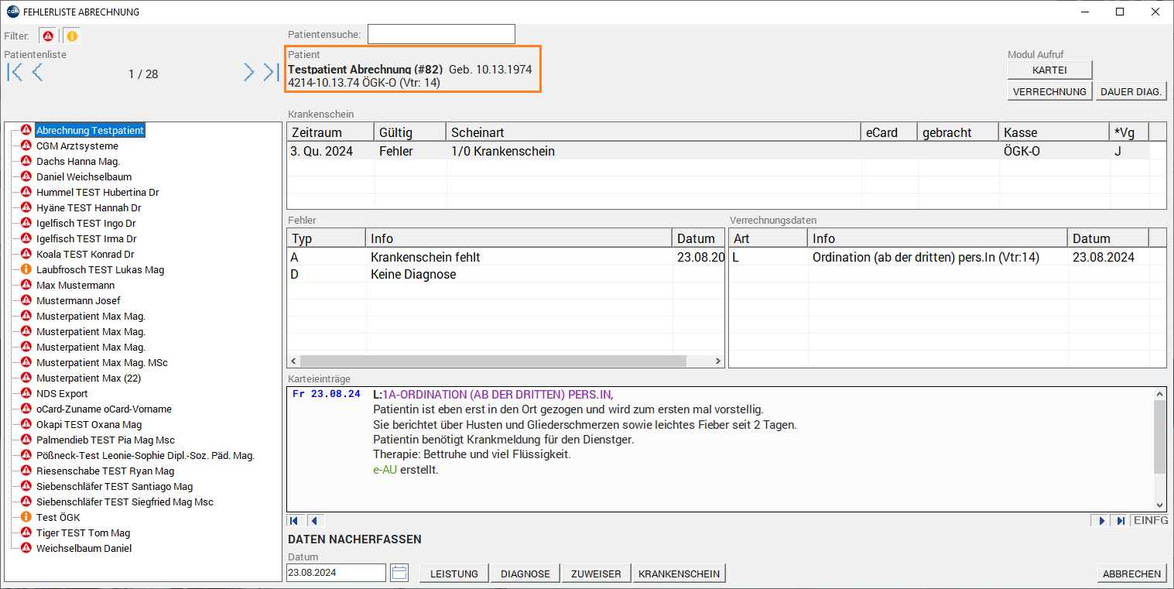Image resolution: width=1174 pixels, height=589 pixels.
Task: Open the calendar date picker icon
Action: coord(399,573)
